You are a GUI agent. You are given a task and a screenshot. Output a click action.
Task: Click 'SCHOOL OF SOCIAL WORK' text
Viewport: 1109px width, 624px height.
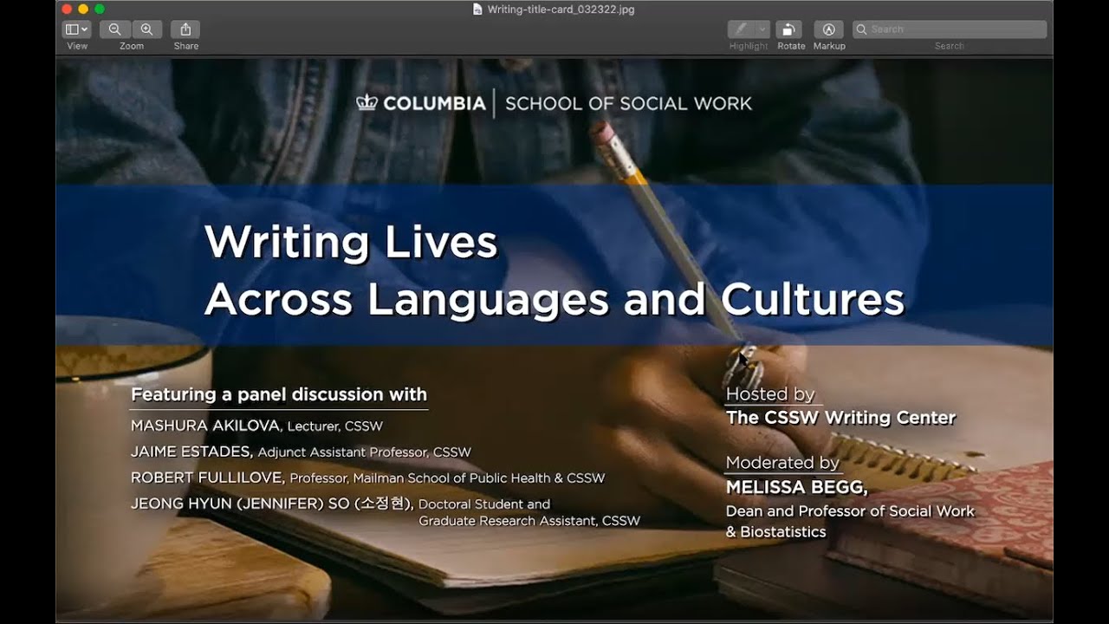click(x=628, y=103)
